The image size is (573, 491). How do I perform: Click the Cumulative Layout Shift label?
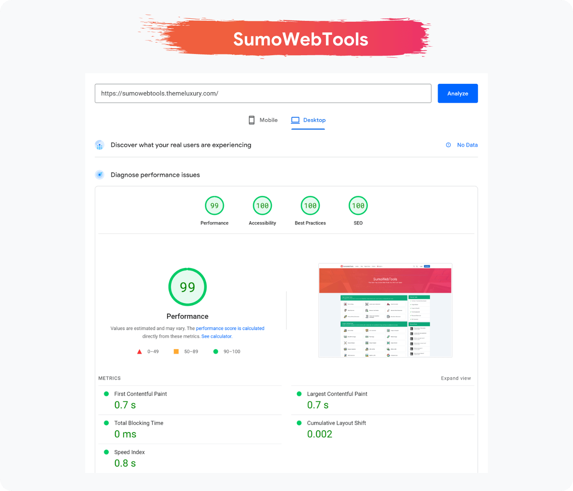pos(336,423)
